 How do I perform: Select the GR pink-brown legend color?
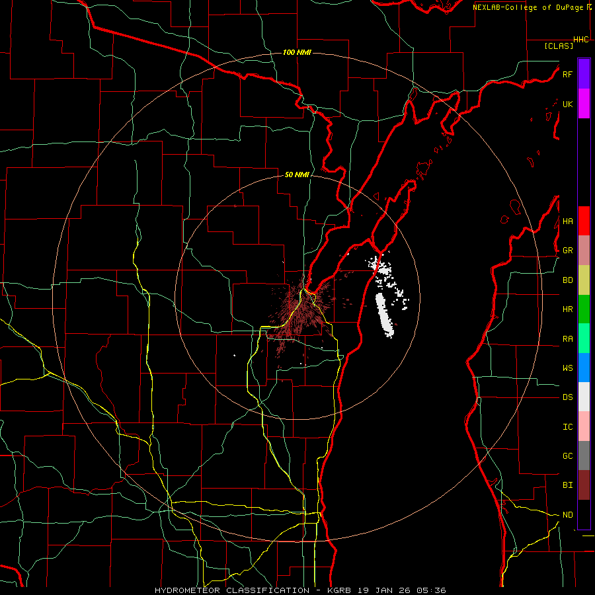584,250
